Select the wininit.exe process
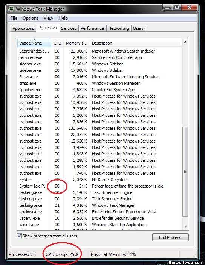Viewport: 205px width, 265px height. [99, 225]
